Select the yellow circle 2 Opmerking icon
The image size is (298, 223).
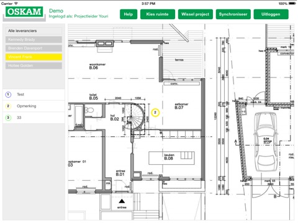click(8, 106)
